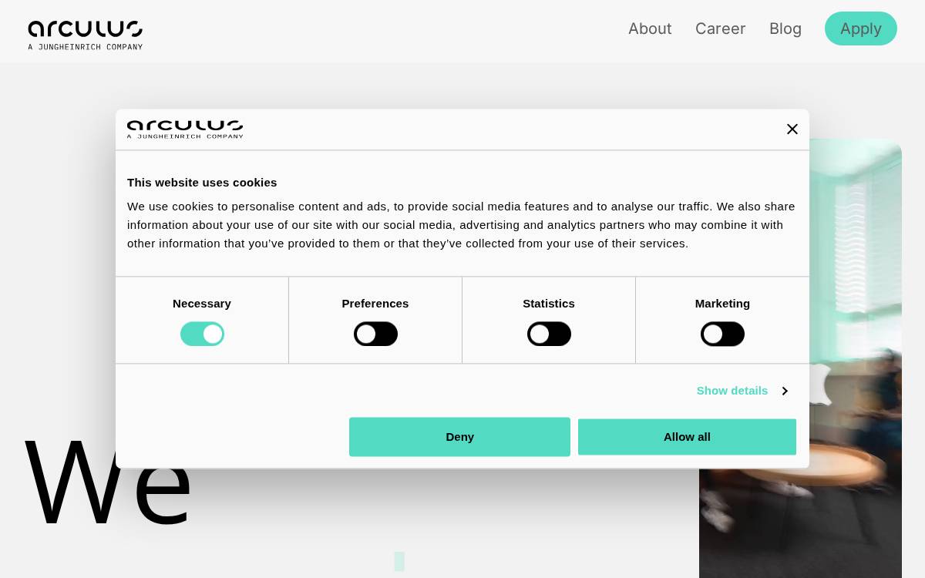Click the Preferences label text
The height and width of the screenshot is (578, 925).
pyautogui.click(x=375, y=304)
